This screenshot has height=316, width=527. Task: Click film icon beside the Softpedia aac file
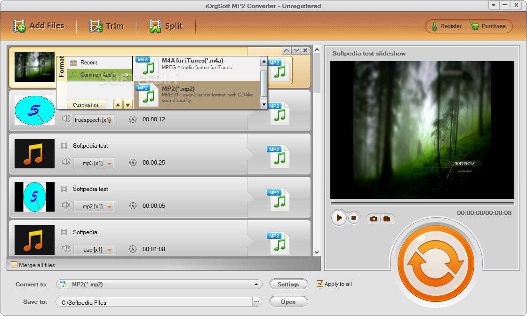pos(64,232)
